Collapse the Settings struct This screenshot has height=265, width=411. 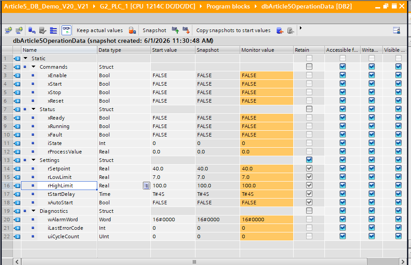(x=33, y=160)
